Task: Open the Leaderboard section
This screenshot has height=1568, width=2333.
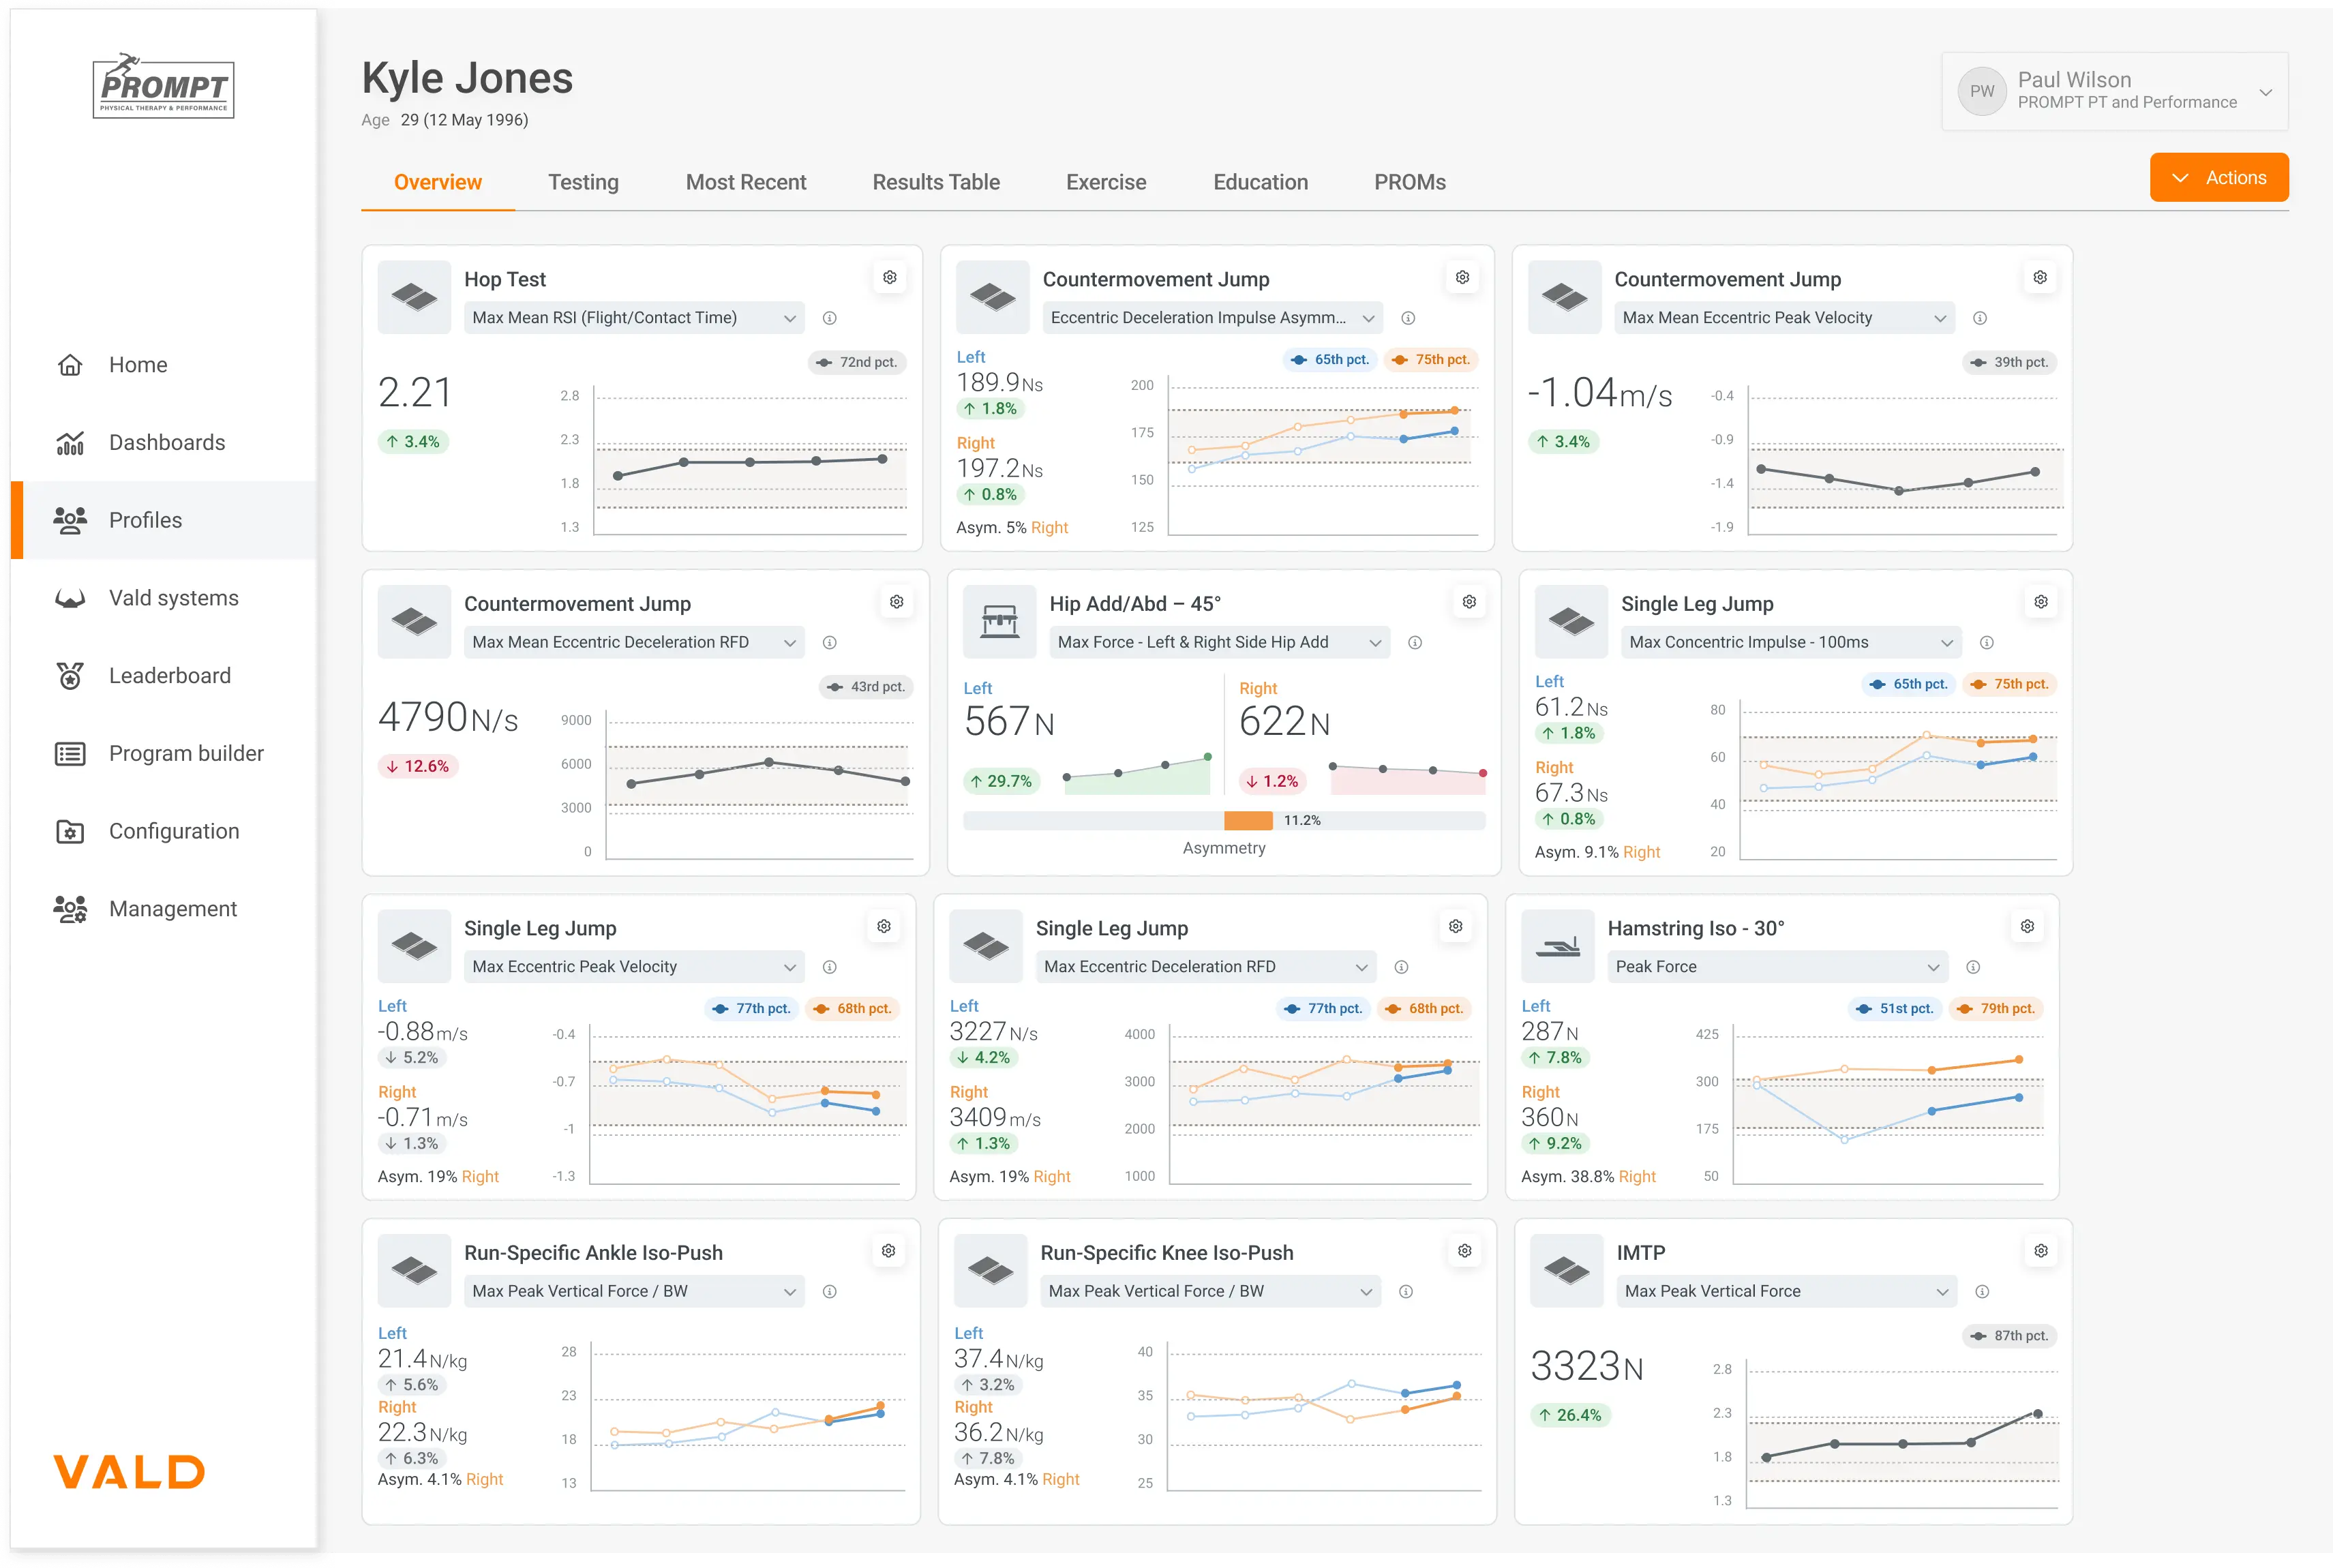Action: click(170, 675)
